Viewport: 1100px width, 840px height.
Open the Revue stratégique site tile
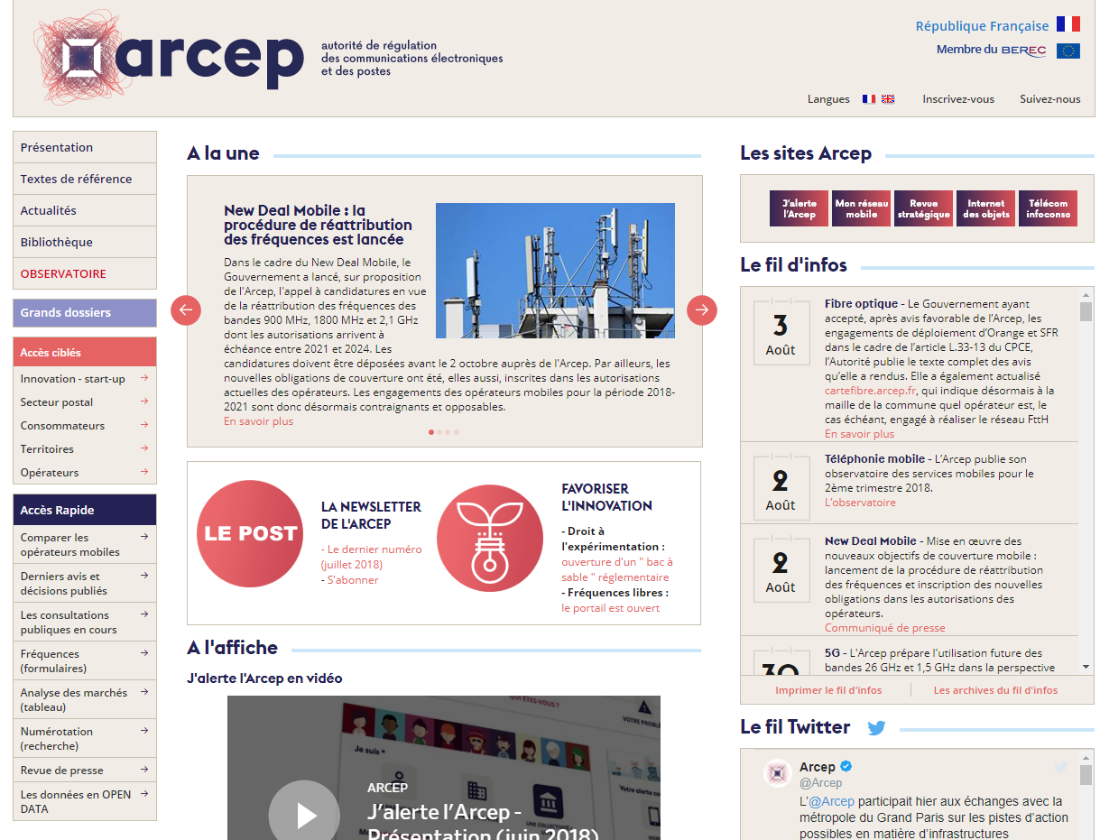pyautogui.click(x=923, y=208)
